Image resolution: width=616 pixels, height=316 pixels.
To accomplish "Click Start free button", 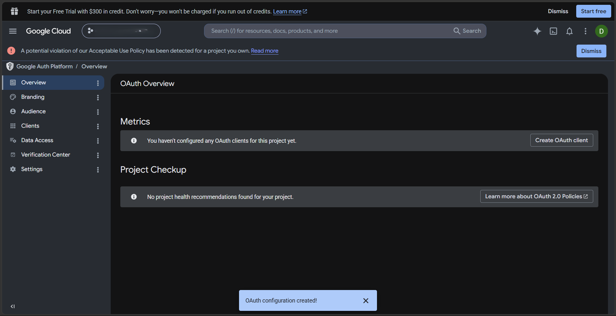I will point(594,11).
